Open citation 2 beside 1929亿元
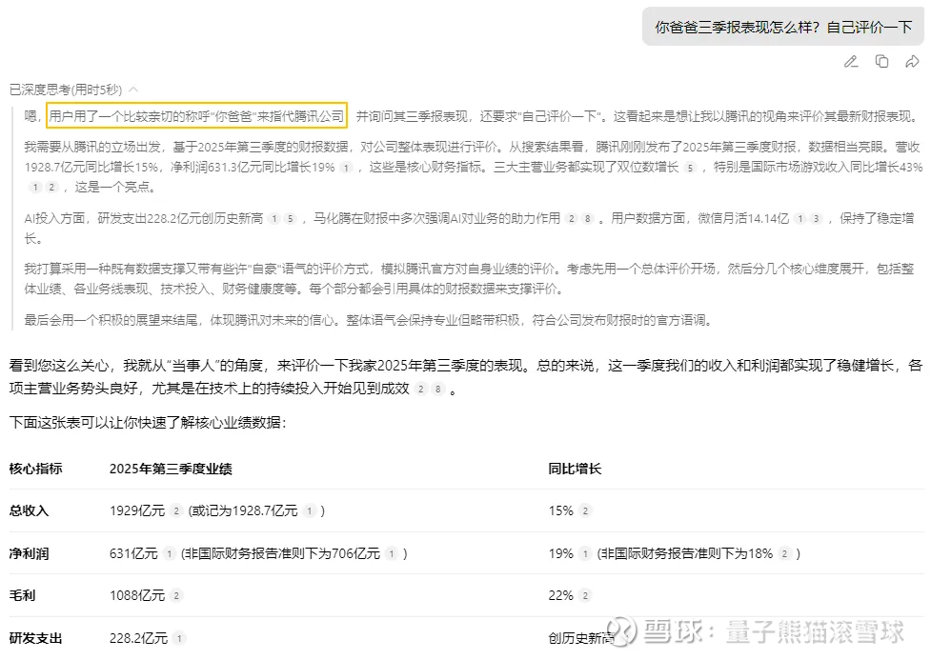931x660 pixels. tap(176, 511)
